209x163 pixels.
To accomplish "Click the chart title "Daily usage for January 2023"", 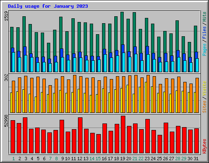I will (48, 6).
